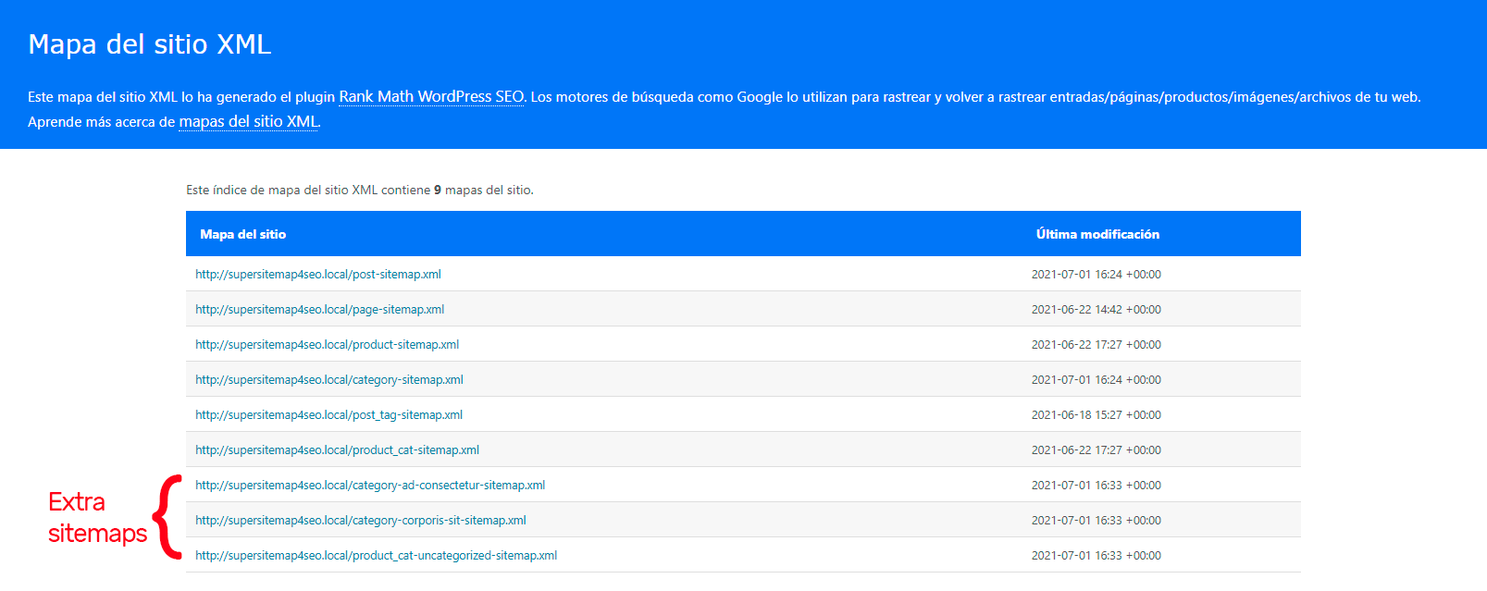1487x591 pixels.
Task: Select the page-sitemap date 2021-06-22 14:42
Action: [1097, 310]
